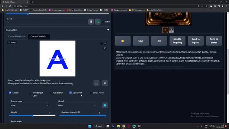Uncheck the Low VRAM checkbox

(70, 93)
